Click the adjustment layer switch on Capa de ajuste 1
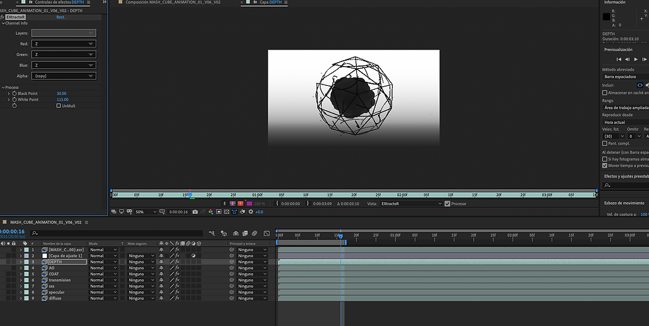This screenshot has height=326, width=649. pos(193,256)
